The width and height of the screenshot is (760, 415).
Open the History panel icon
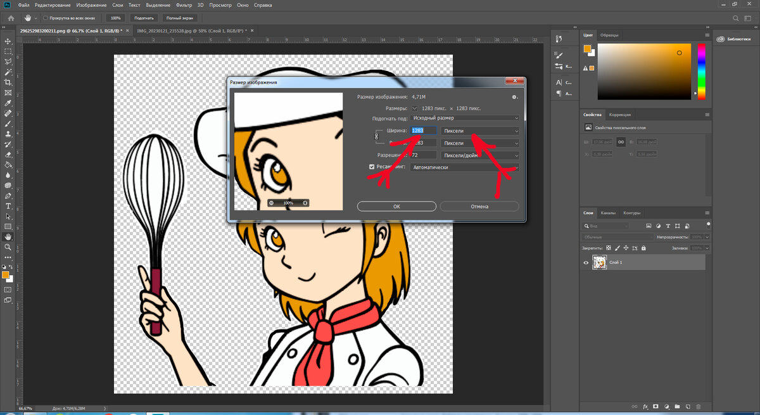pos(559,39)
